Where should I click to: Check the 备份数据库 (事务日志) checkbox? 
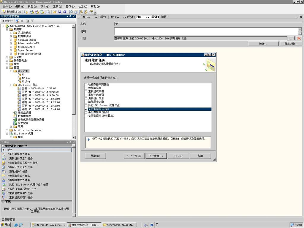pos(86,116)
